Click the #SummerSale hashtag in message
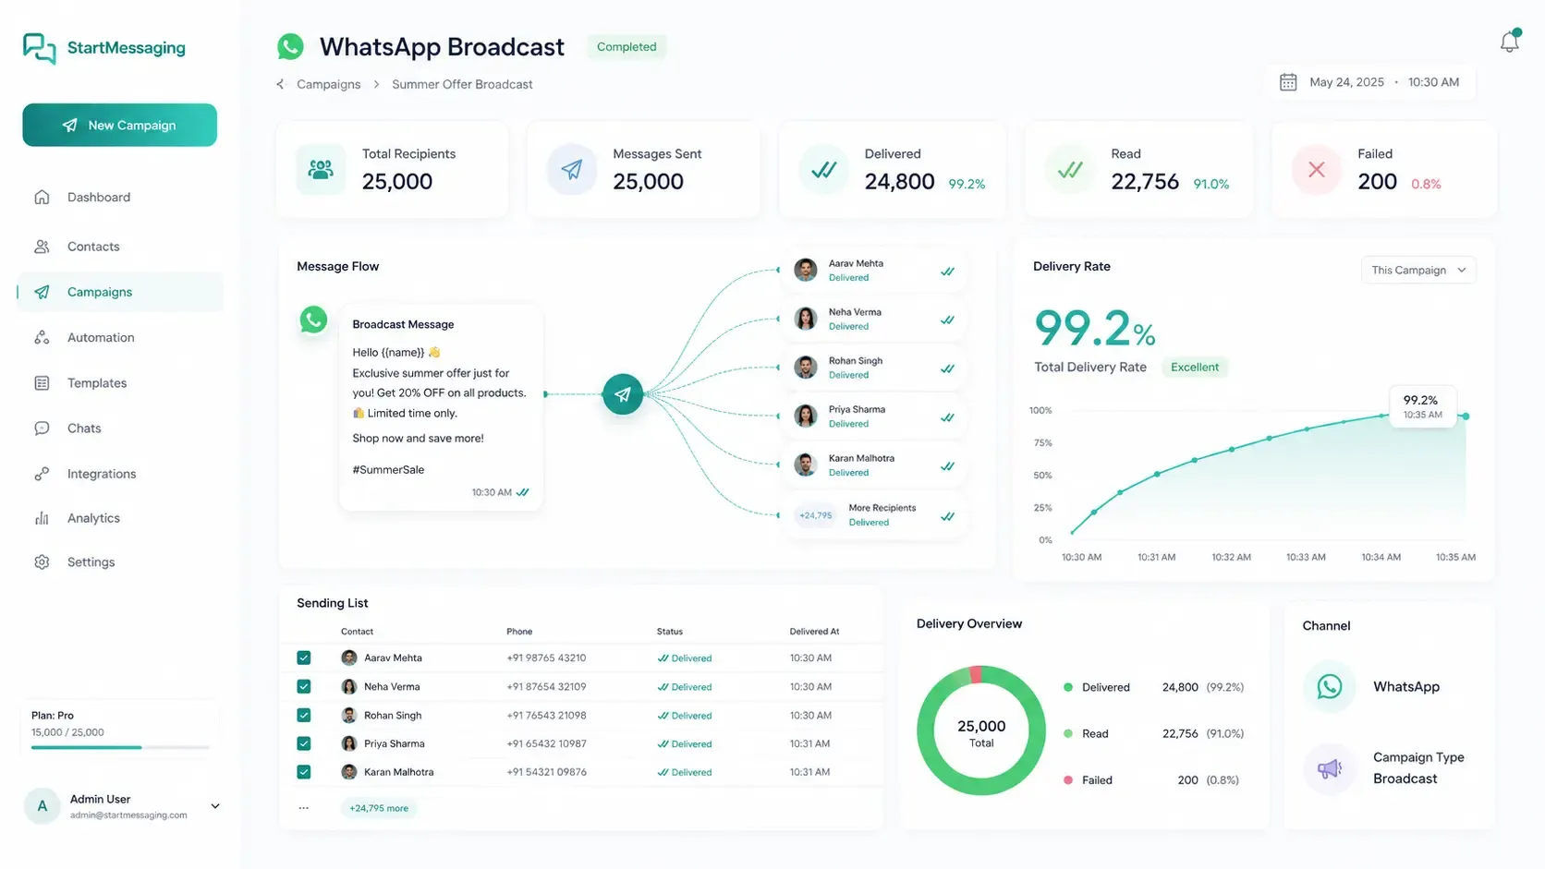Viewport: 1545px width, 869px height. (388, 469)
